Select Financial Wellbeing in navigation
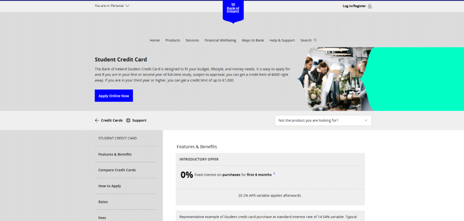Image resolution: width=464 pixels, height=221 pixels. point(220,40)
